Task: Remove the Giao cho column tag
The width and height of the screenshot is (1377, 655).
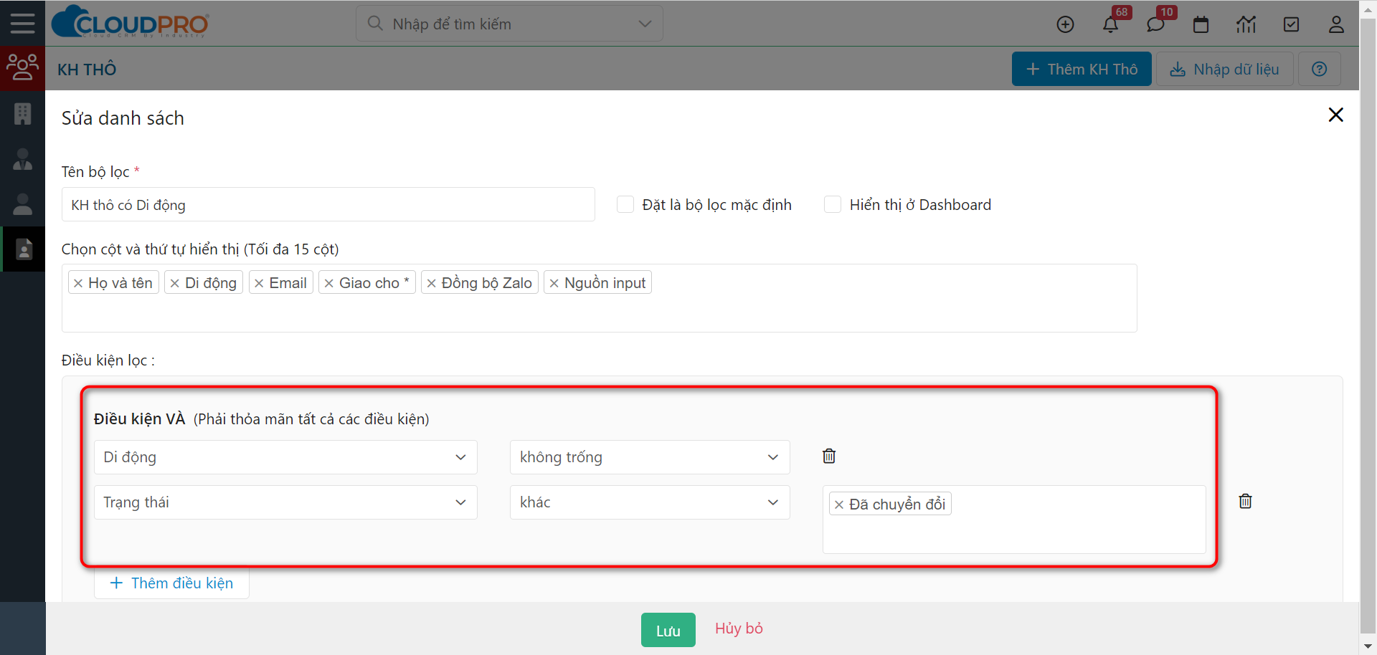Action: (328, 283)
